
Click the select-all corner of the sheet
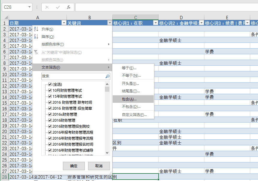click(x=4, y=18)
